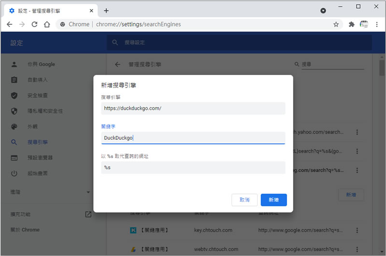Click the page vertical scrollbar thumb
The image size is (386, 256).
pos(382,68)
